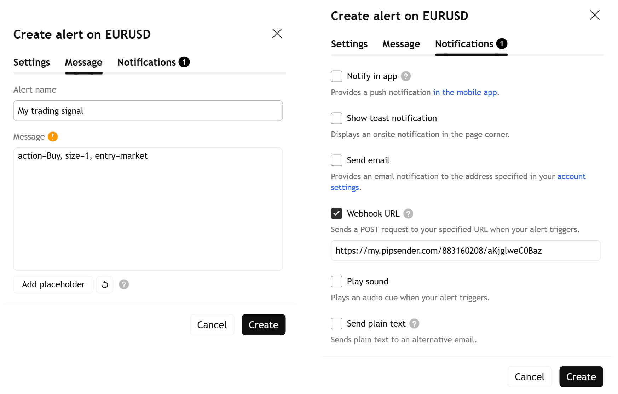Open Message tab in right dialog
Image resolution: width=618 pixels, height=394 pixels.
(x=401, y=44)
